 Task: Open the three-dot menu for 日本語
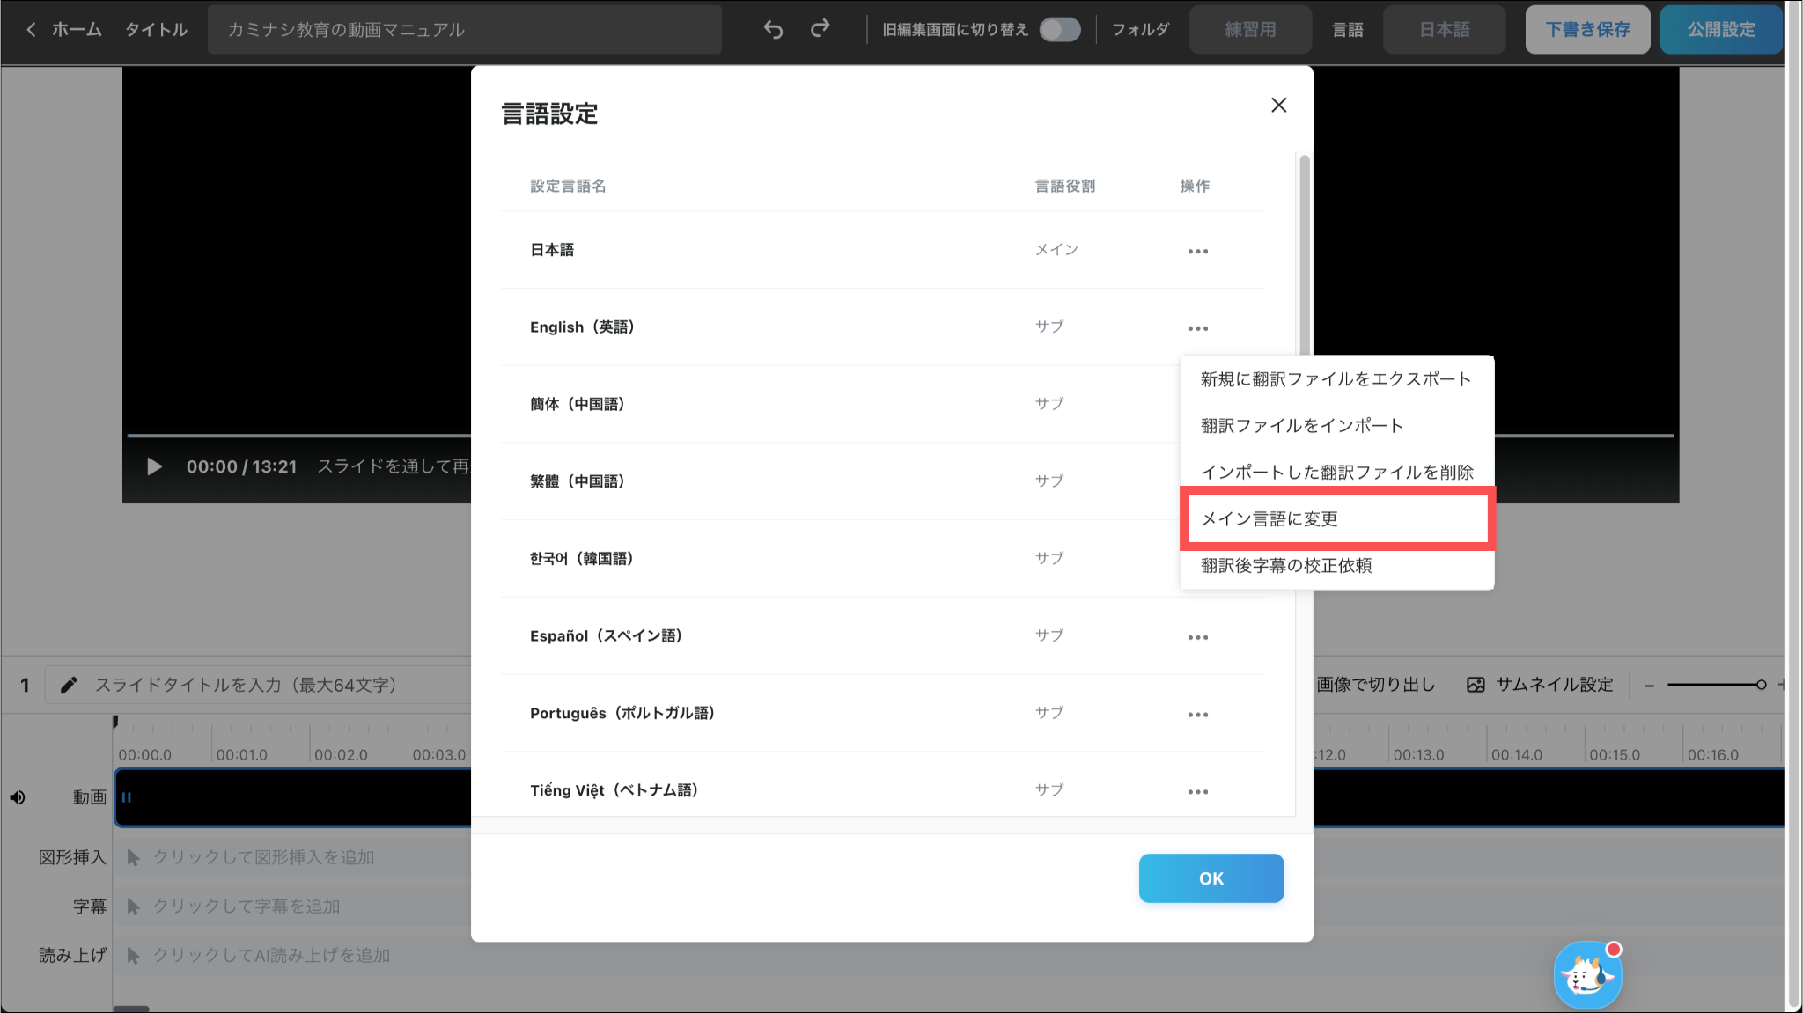pos(1197,252)
